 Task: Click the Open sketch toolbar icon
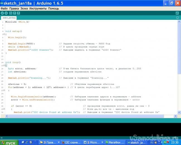tap(14, 13)
